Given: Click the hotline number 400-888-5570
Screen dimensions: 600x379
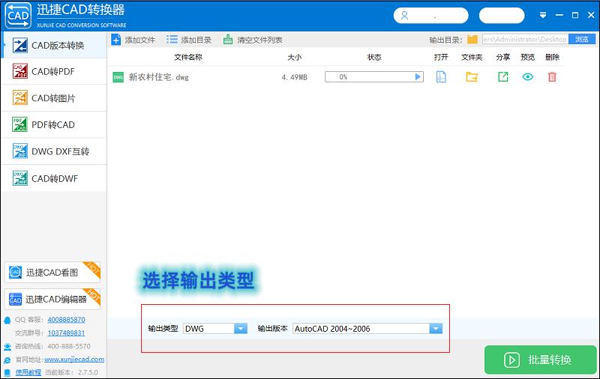Looking at the screenshot, I should point(69,347).
